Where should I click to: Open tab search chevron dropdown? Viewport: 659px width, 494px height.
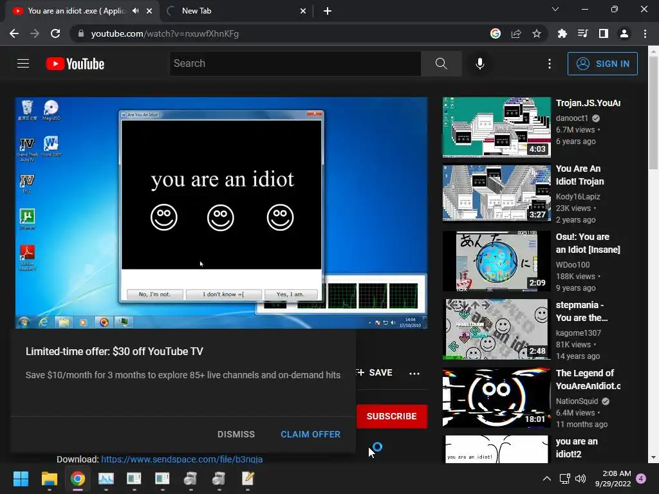[x=555, y=9]
